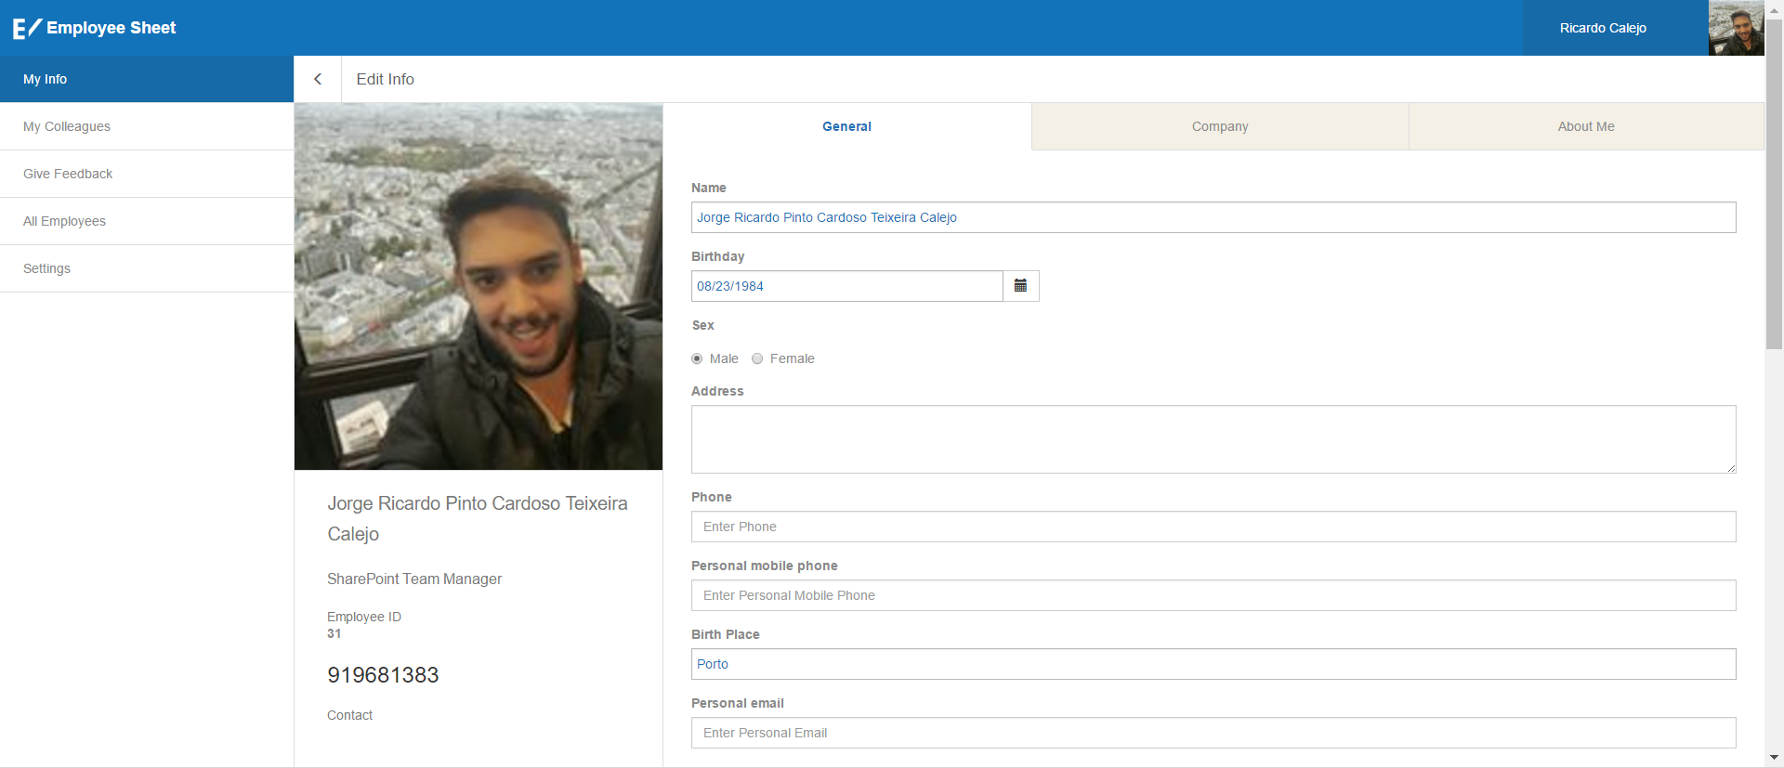This screenshot has height=768, width=1784.
Task: Click the Female radio label text
Action: (793, 358)
